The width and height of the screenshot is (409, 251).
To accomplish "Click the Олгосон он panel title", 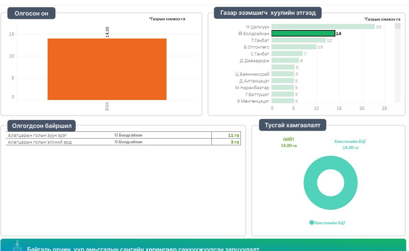I will pyautogui.click(x=31, y=14).
